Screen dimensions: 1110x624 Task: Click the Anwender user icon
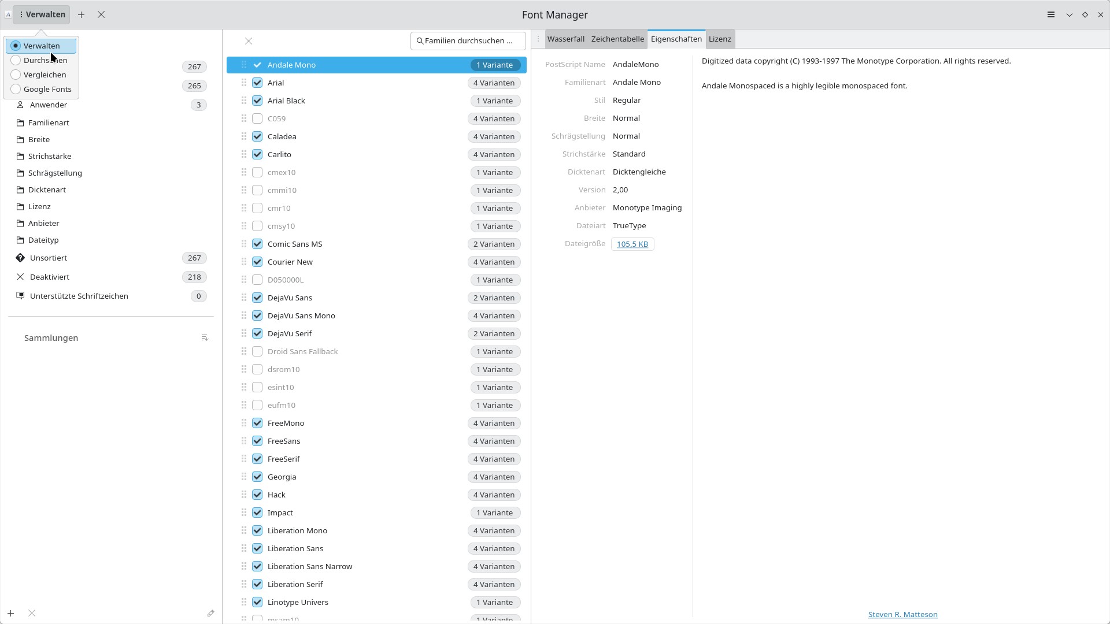pyautogui.click(x=20, y=105)
